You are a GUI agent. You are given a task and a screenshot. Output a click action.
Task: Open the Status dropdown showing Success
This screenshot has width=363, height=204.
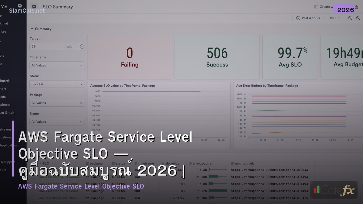click(x=57, y=84)
